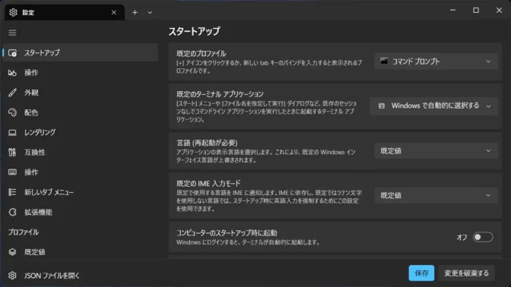Click the 互換性 compatibility icon

(12, 153)
